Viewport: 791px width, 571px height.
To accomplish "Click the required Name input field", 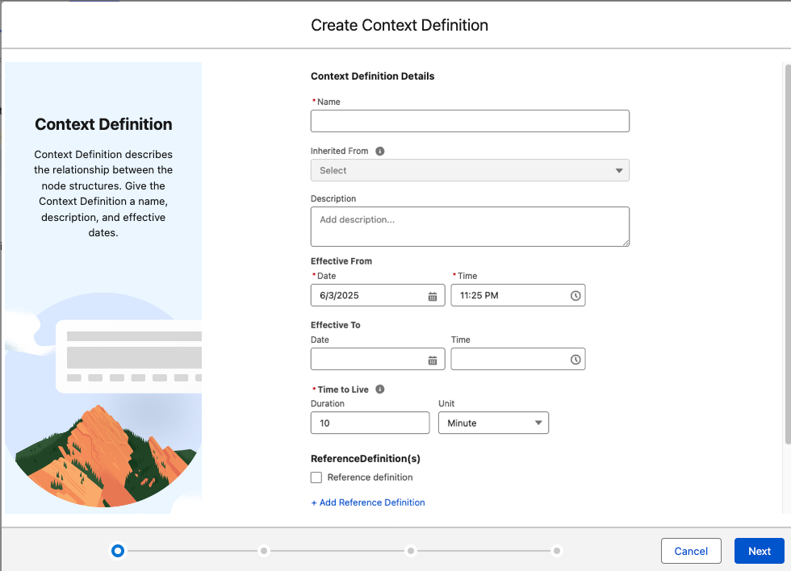I will (x=470, y=121).
